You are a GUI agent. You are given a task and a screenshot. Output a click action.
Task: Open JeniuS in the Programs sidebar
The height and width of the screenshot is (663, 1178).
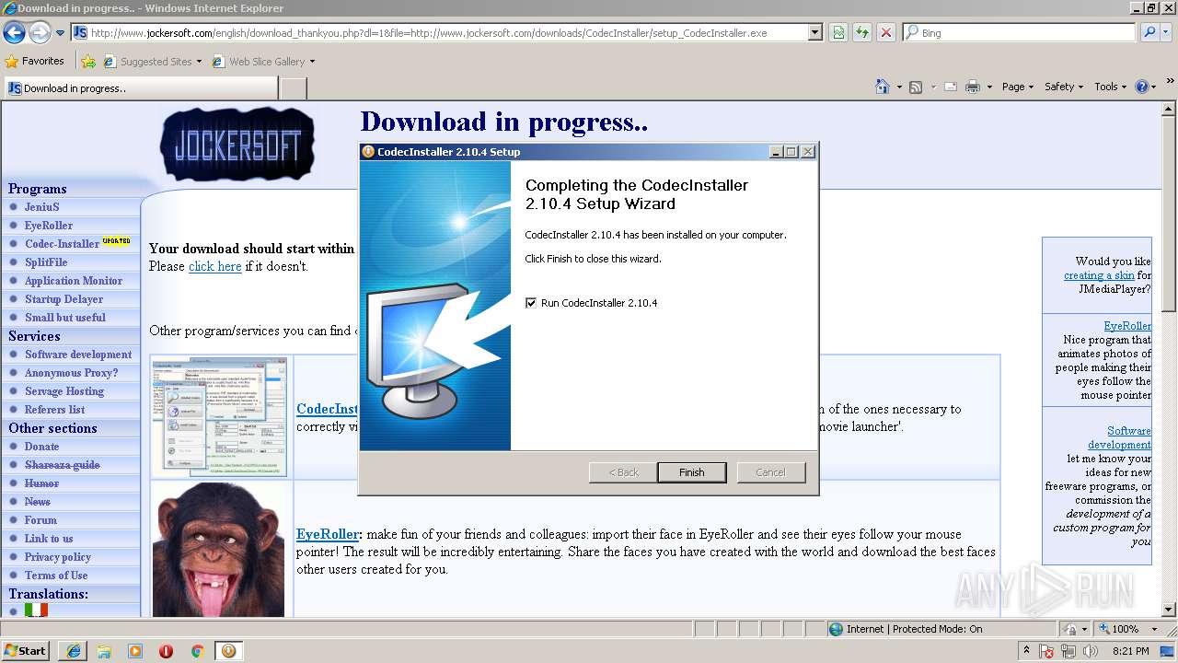(x=41, y=207)
